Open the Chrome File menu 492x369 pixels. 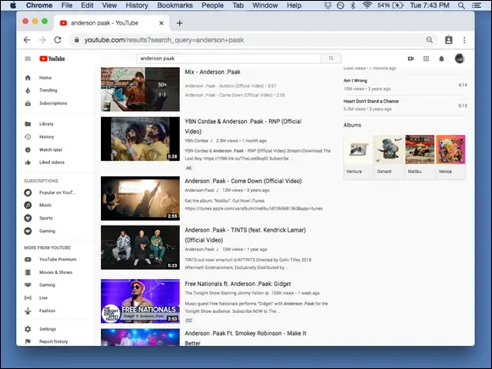tap(67, 5)
